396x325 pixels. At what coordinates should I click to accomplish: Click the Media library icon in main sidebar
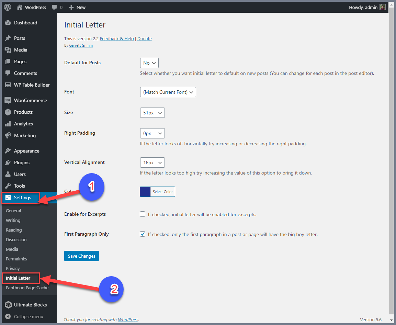8,50
